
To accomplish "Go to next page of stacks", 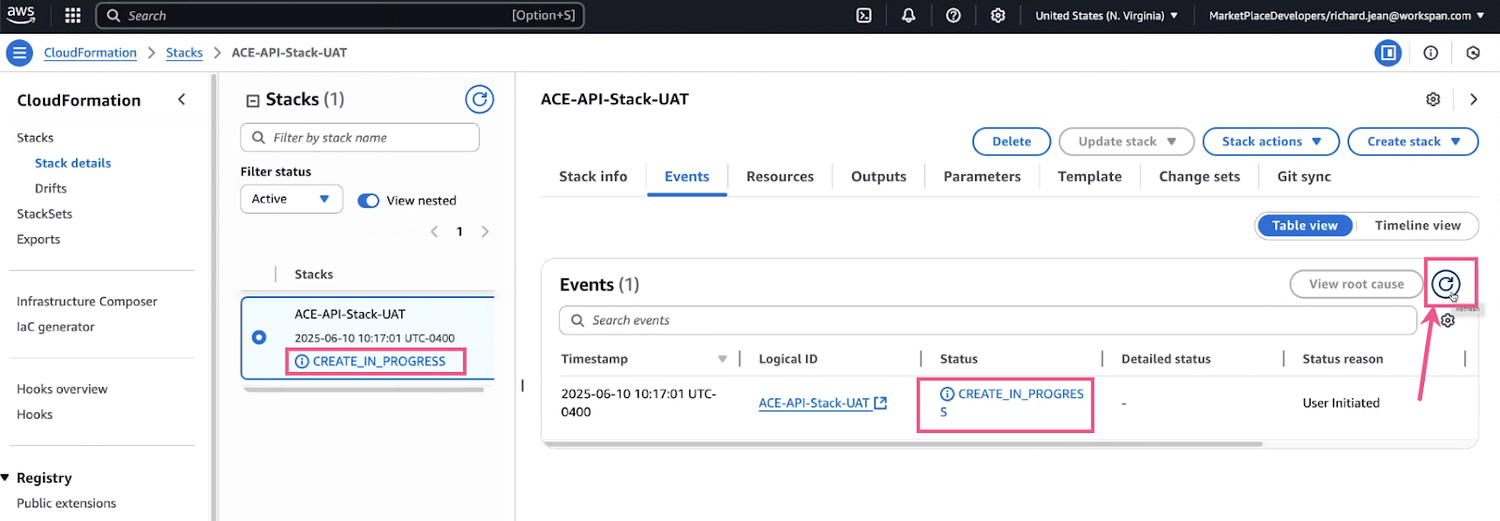I will point(485,231).
